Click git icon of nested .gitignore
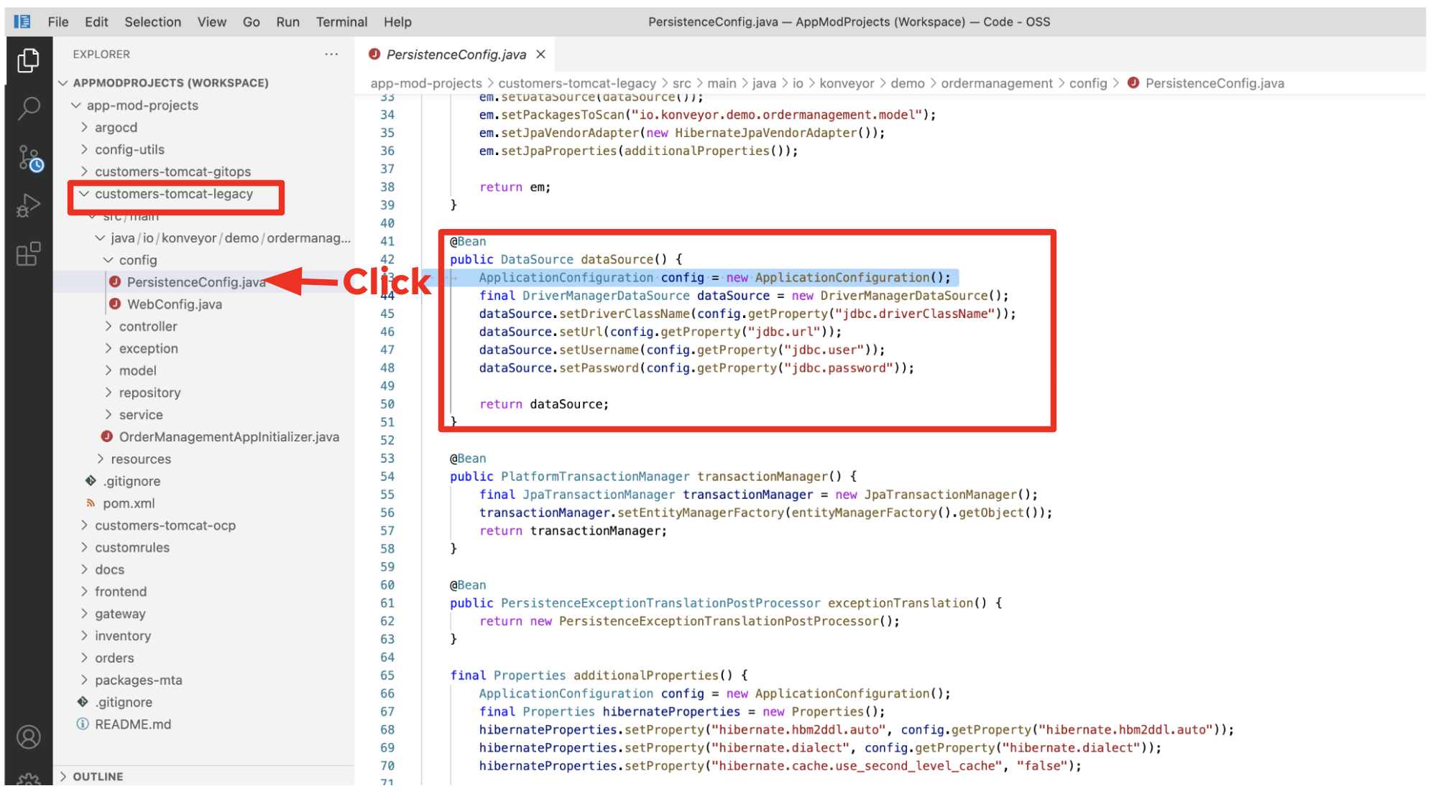This screenshot has height=791, width=1433. point(91,481)
